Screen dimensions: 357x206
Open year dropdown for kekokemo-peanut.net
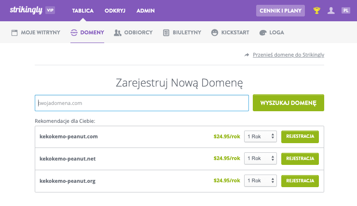[x=261, y=158]
